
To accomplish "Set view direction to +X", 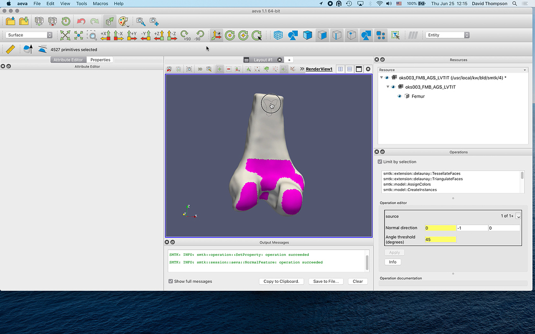I will click(106, 35).
